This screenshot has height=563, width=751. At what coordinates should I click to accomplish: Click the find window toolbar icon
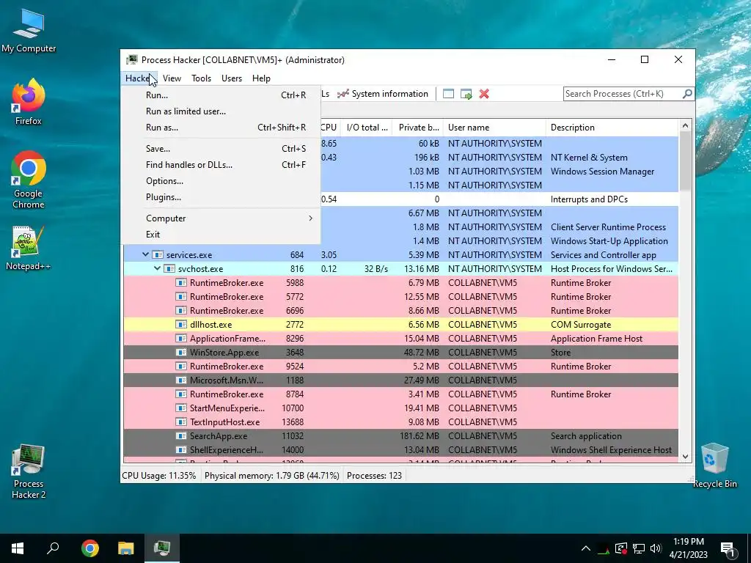(x=448, y=94)
